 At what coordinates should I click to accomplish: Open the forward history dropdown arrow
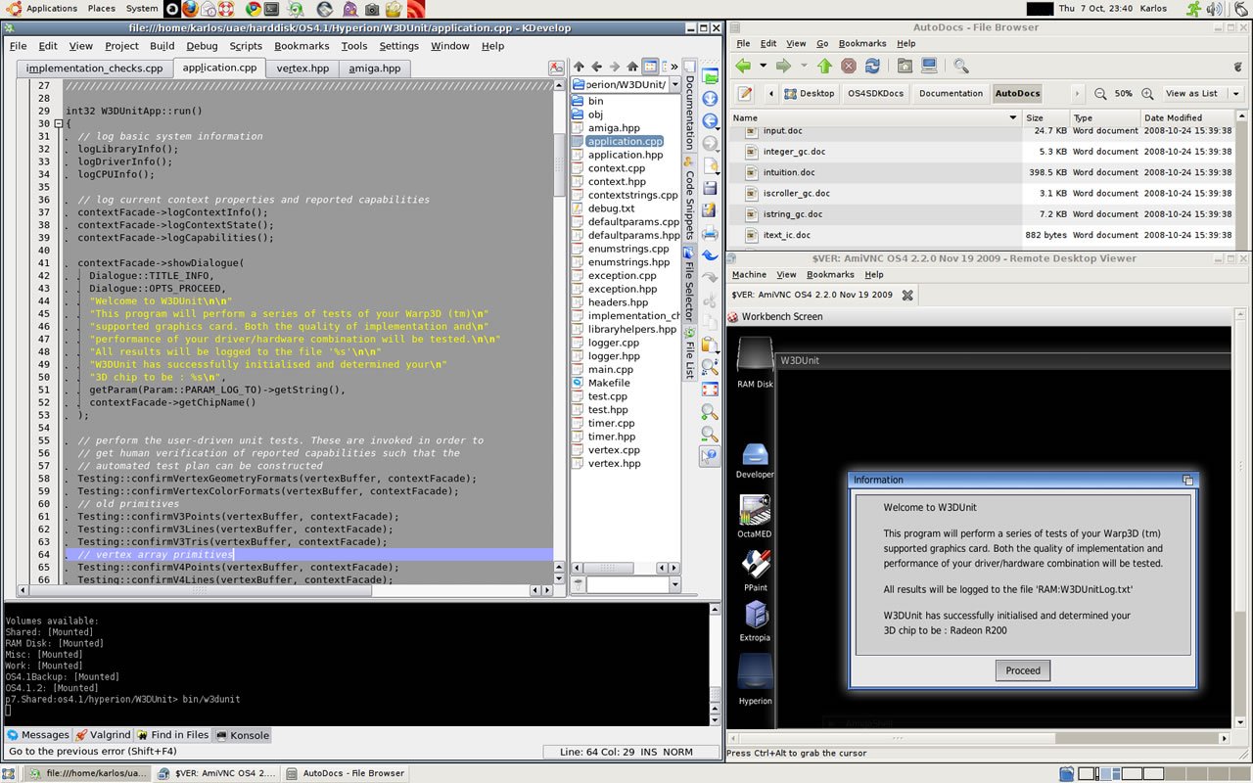tap(804, 66)
